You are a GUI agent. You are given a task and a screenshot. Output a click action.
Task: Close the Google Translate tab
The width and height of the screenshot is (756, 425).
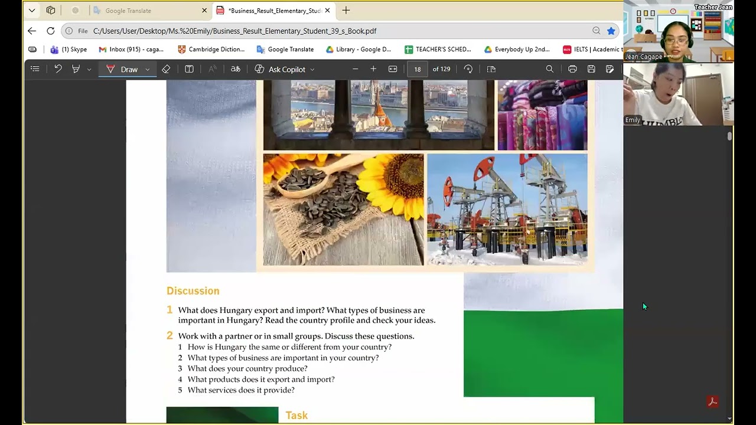(x=204, y=11)
